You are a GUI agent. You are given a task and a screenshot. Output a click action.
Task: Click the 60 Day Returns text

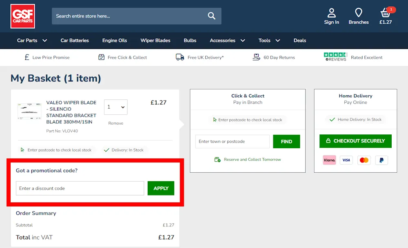(279, 57)
